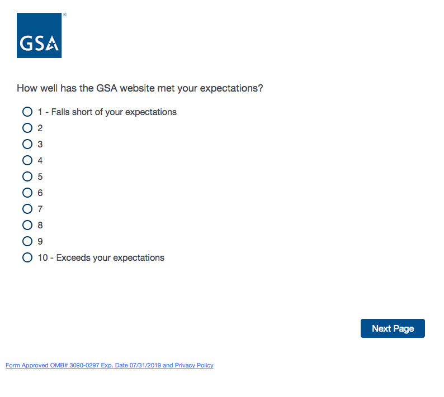Click the 'Exceeds your expectations' label text
This screenshot has height=397, width=444.
(110, 257)
